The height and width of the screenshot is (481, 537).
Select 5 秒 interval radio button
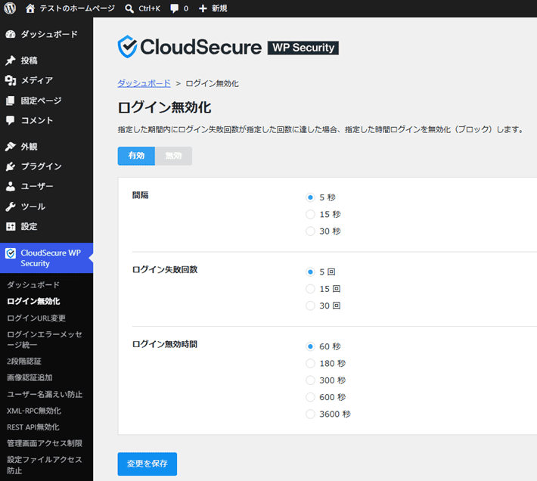click(x=310, y=197)
